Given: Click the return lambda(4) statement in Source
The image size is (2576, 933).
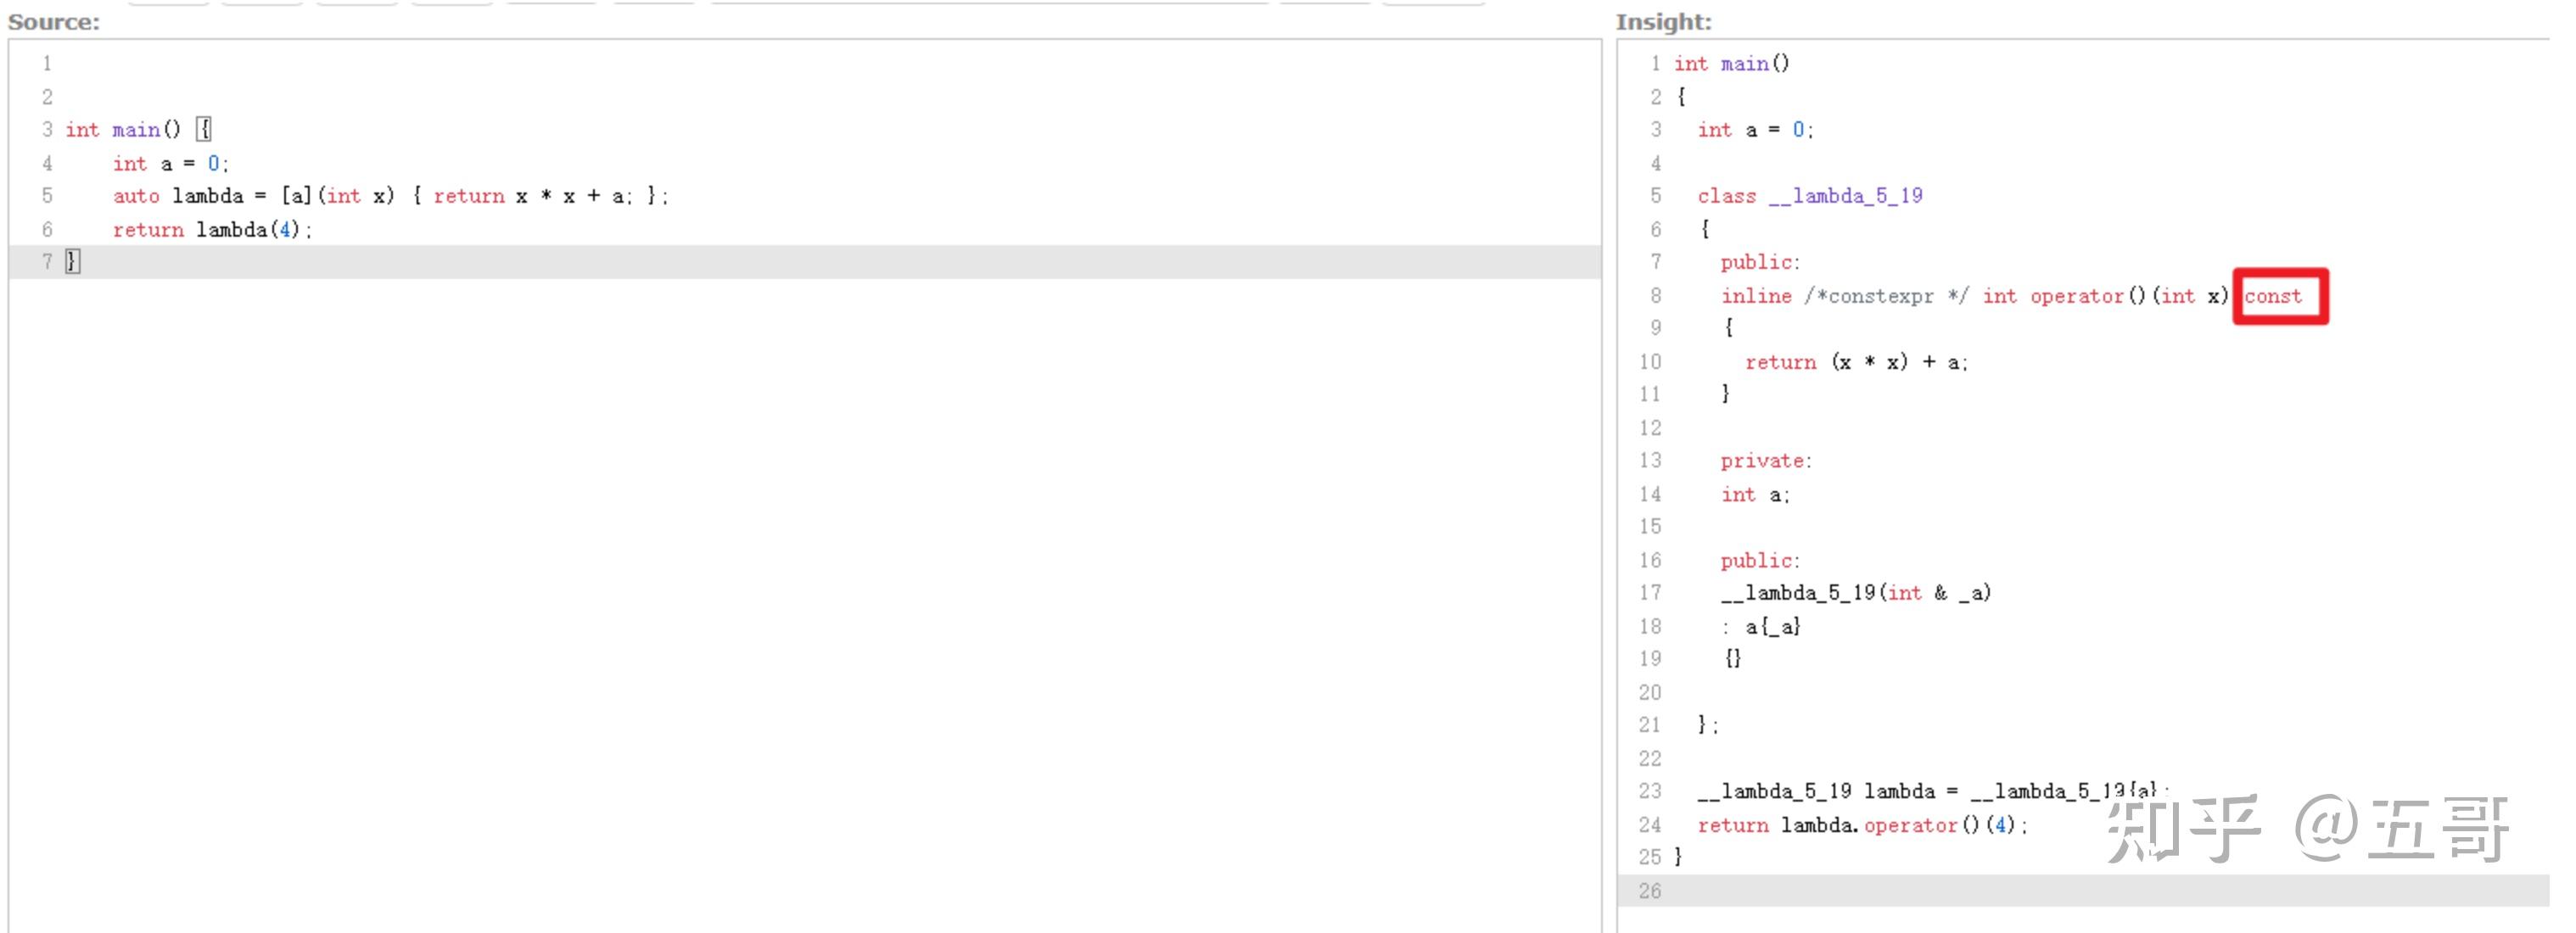Looking at the screenshot, I should [x=210, y=229].
